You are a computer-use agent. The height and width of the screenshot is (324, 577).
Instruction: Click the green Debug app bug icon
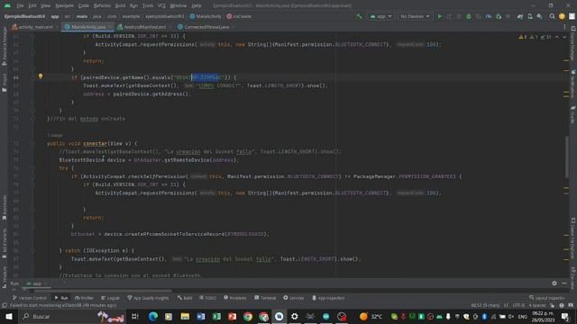(x=469, y=16)
